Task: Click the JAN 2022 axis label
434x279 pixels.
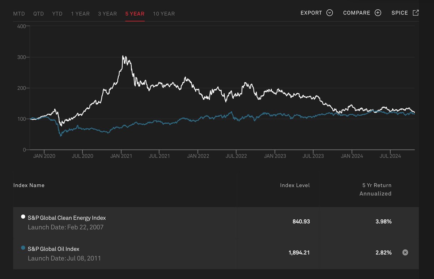Action: [x=198, y=156]
